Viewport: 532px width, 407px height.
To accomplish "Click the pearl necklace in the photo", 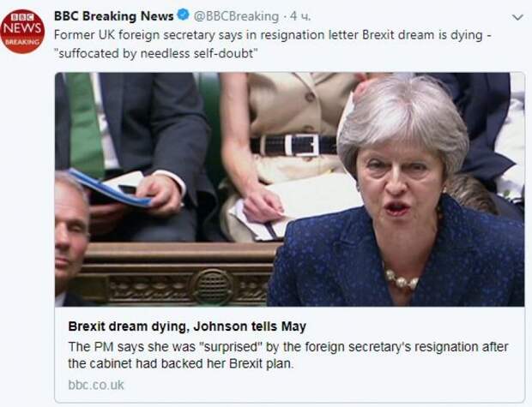I will [402, 280].
